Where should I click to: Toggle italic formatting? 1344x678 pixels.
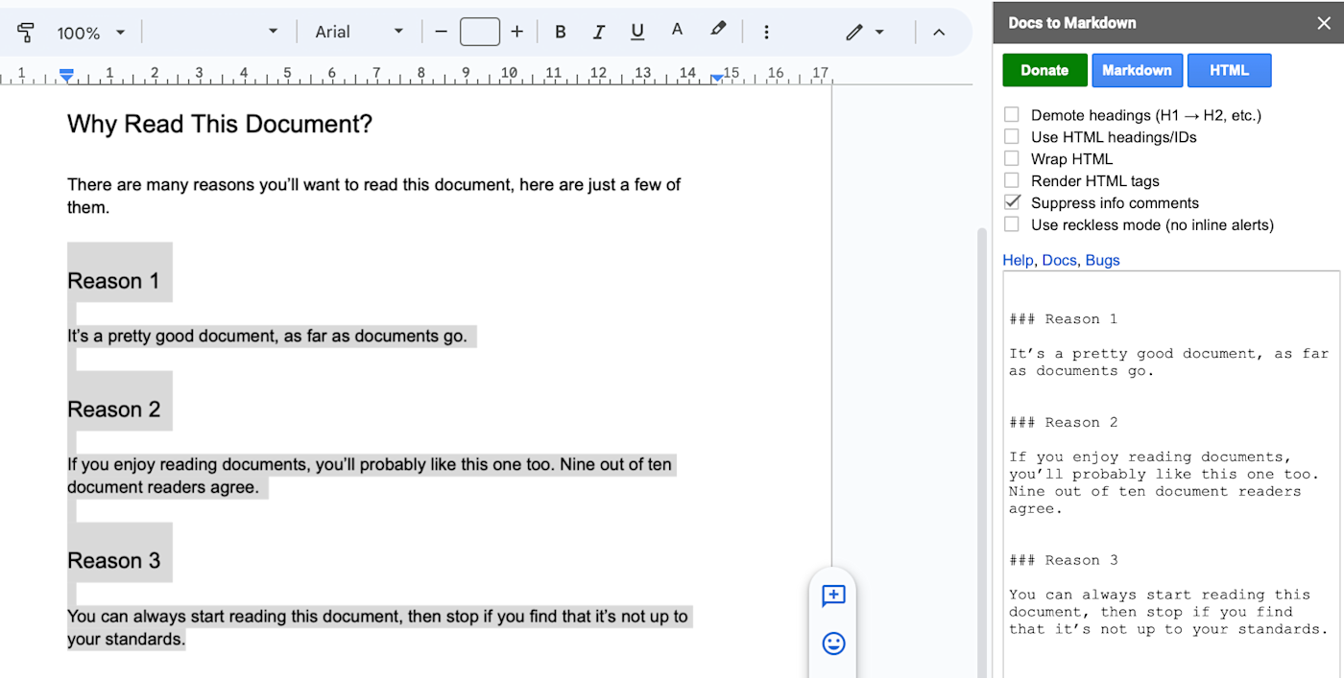coord(599,32)
